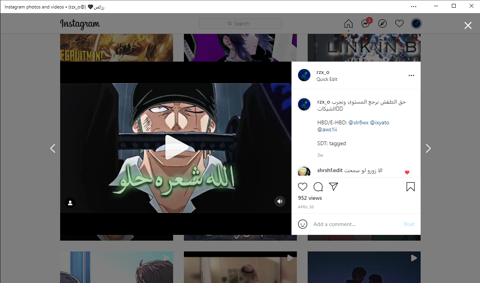
Task: Open Recruitment thumbnail in background grid
Action: [116, 48]
